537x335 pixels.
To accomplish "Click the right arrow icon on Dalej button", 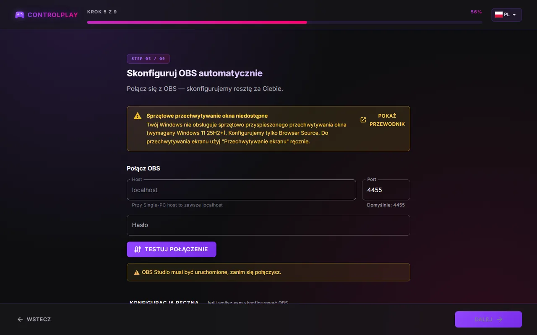I will tap(499, 319).
